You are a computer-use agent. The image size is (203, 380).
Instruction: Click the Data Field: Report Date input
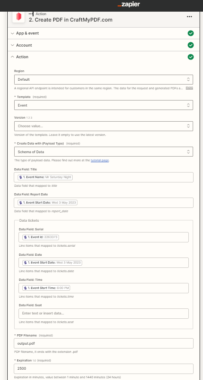(104, 203)
